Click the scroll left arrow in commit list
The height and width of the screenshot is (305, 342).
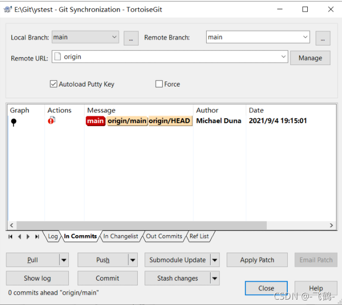coord(12,225)
